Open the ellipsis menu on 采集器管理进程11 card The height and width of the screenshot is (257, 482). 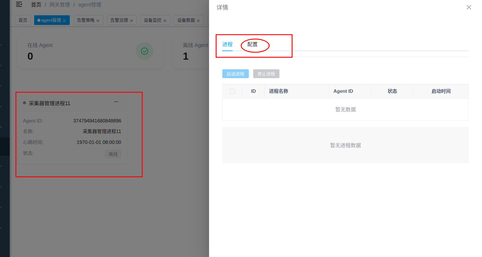pyautogui.click(x=116, y=102)
